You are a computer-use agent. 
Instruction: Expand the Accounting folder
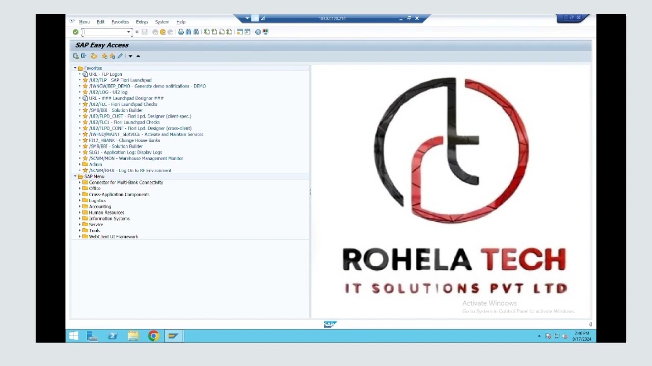(x=80, y=206)
